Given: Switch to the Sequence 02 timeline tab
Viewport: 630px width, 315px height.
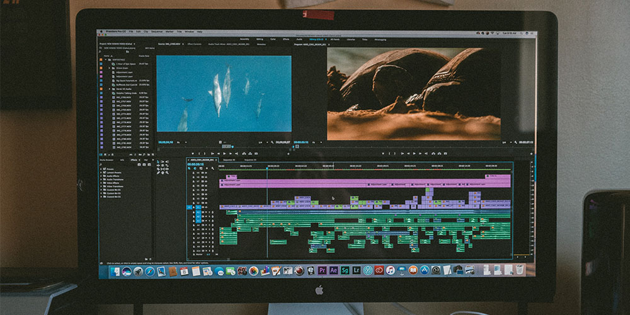Looking at the screenshot, I should pos(229,159).
